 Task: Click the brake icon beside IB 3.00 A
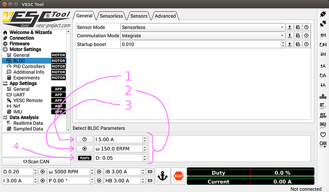click(x=150, y=171)
